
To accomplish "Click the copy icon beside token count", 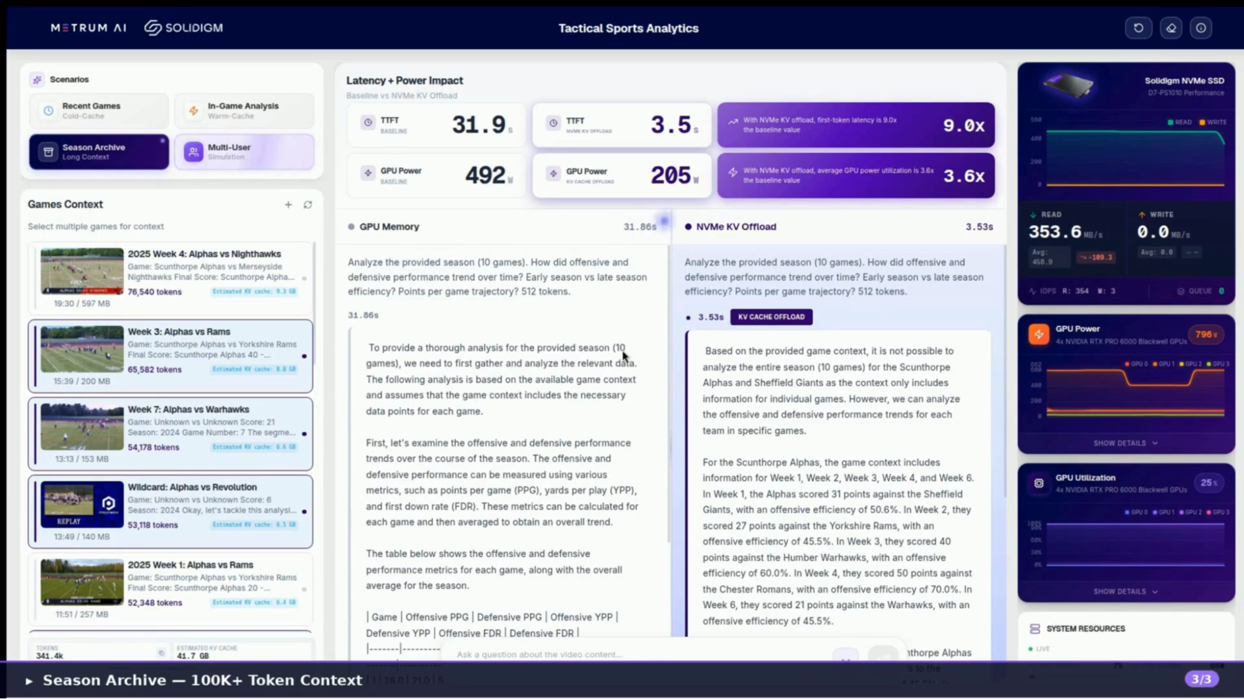I will click(161, 652).
